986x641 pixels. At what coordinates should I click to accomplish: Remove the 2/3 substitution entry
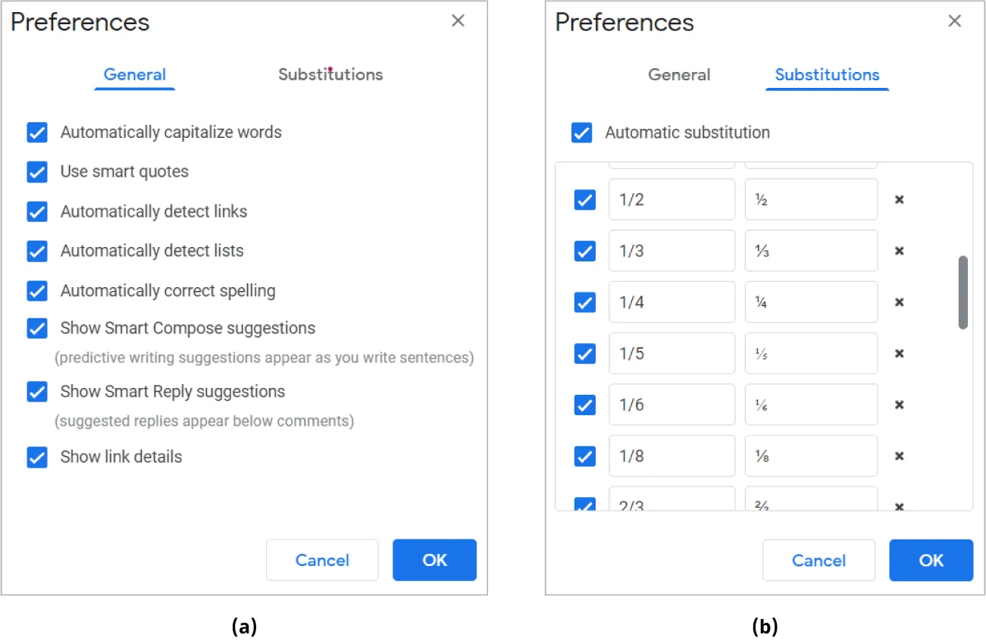[x=899, y=506]
